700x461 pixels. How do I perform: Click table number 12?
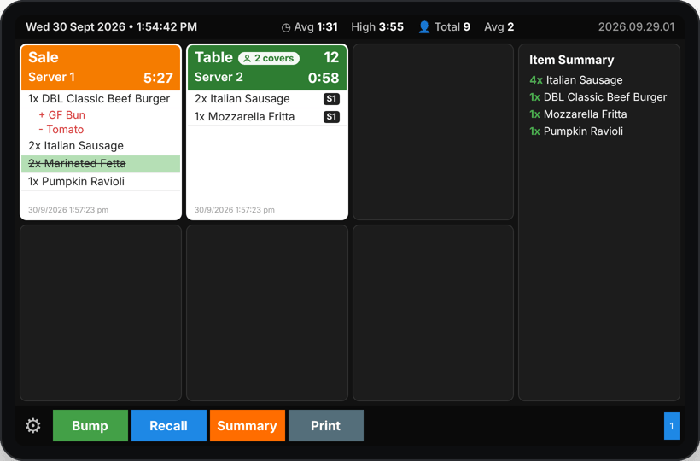[331, 57]
